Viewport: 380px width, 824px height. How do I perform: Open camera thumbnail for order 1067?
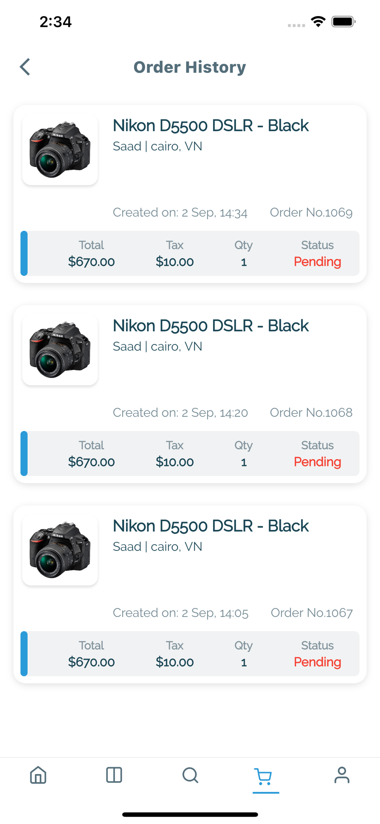[60, 550]
